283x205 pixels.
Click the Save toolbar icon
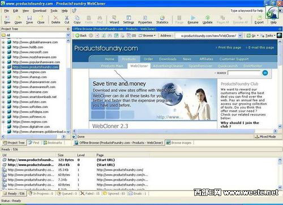pos(29,20)
